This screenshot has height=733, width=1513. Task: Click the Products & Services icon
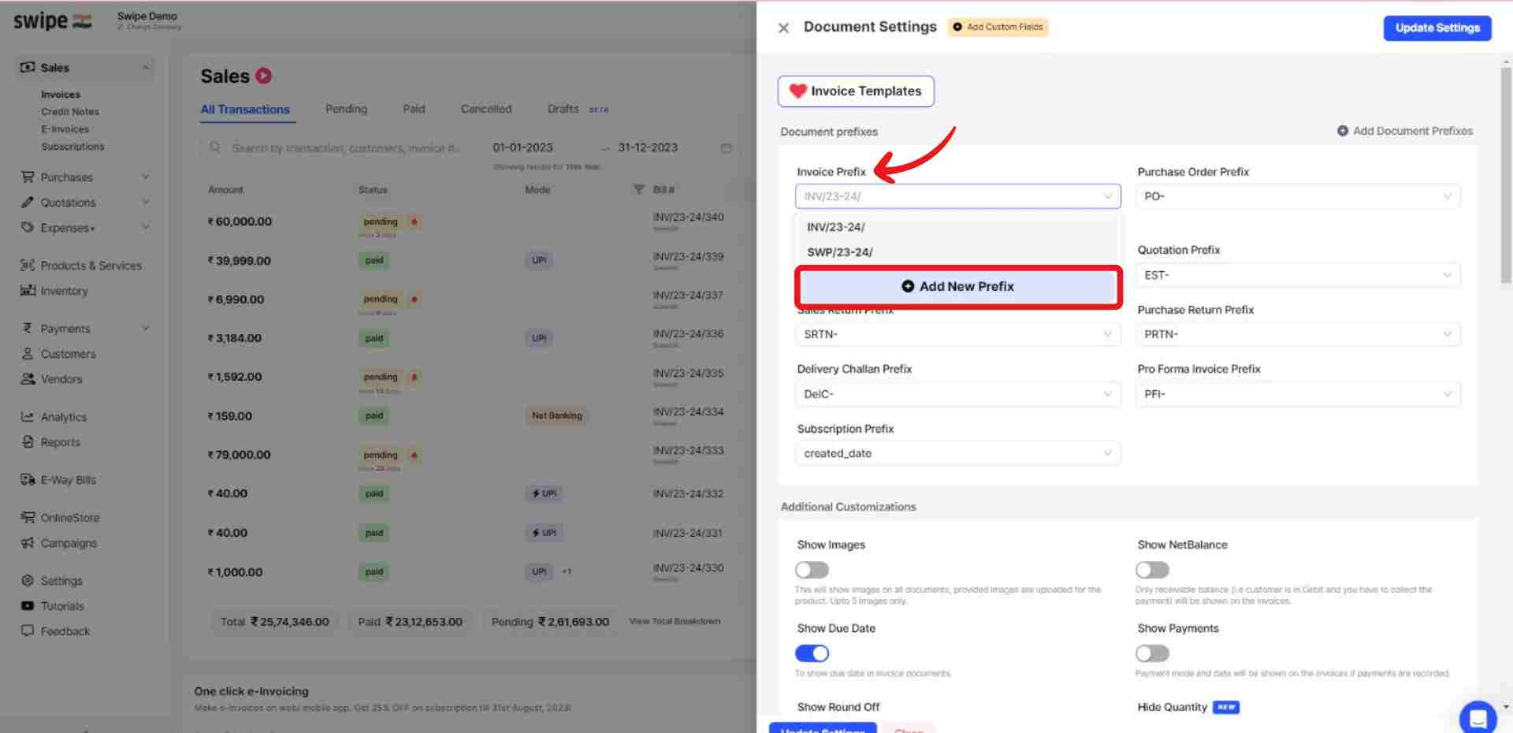coord(28,266)
